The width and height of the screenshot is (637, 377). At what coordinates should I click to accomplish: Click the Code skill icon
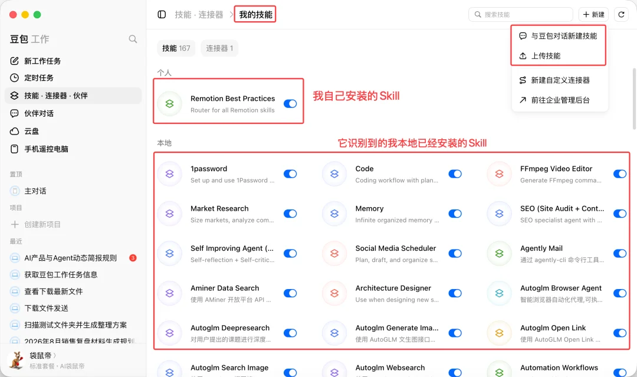[334, 174]
